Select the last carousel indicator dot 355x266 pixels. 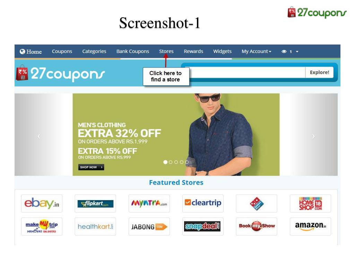point(187,162)
